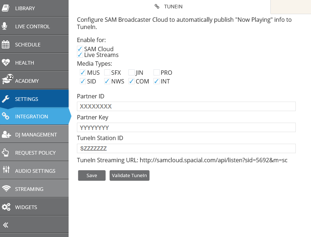Click the TuneIn Station ID field
This screenshot has width=311, height=237.
(186, 148)
